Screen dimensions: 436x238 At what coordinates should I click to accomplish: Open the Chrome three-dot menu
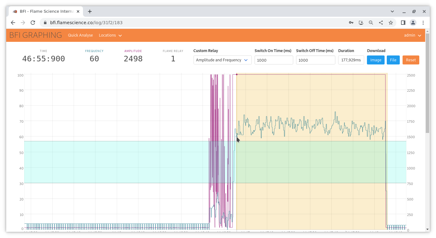(423, 23)
